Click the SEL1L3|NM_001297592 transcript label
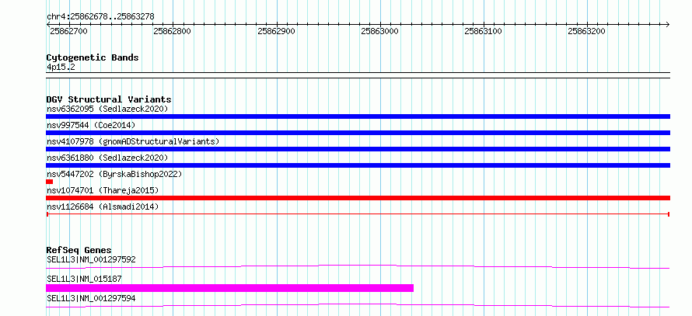This screenshot has height=316, width=692. coord(91,259)
